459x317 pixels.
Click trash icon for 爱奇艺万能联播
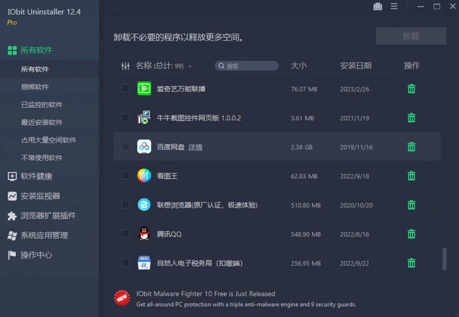(411, 89)
